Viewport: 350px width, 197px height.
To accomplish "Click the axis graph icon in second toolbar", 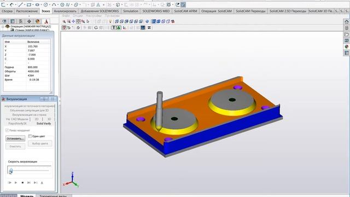I will [x=125, y=28].
